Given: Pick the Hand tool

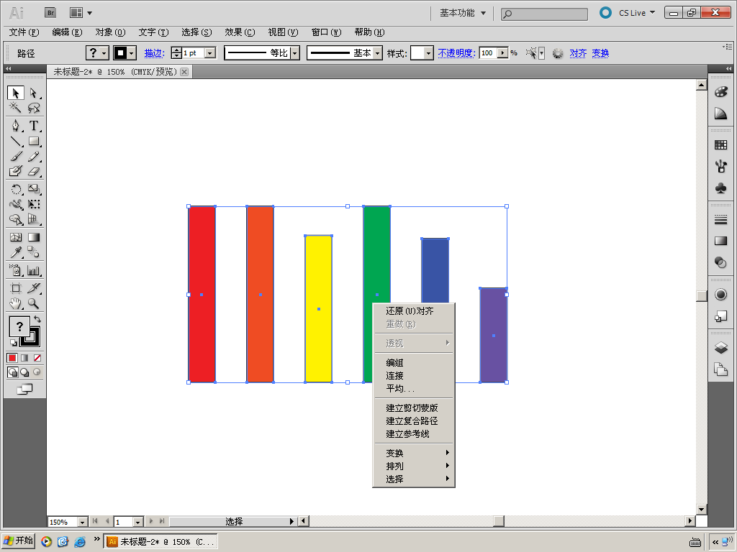Looking at the screenshot, I should click(16, 303).
